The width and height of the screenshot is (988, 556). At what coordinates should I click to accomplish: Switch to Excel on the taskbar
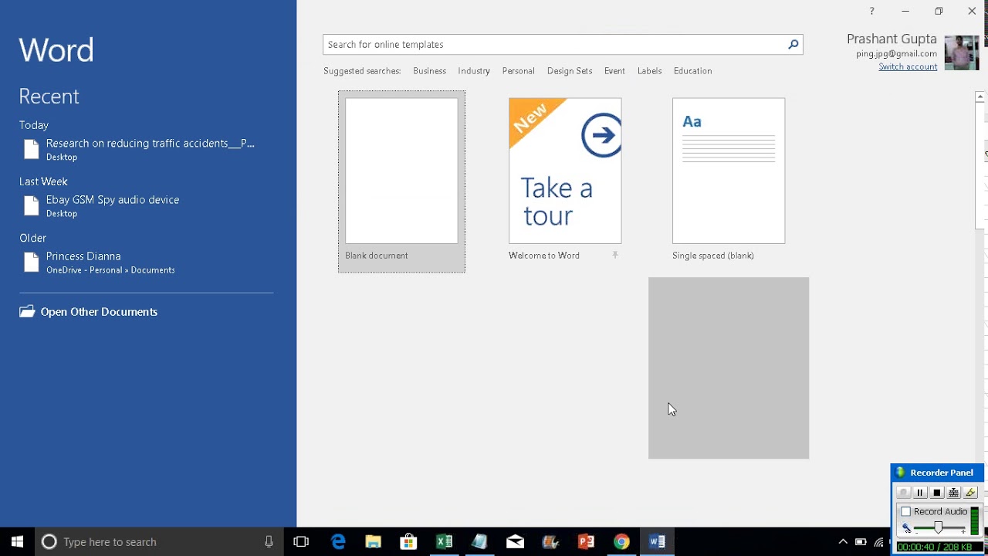(444, 541)
